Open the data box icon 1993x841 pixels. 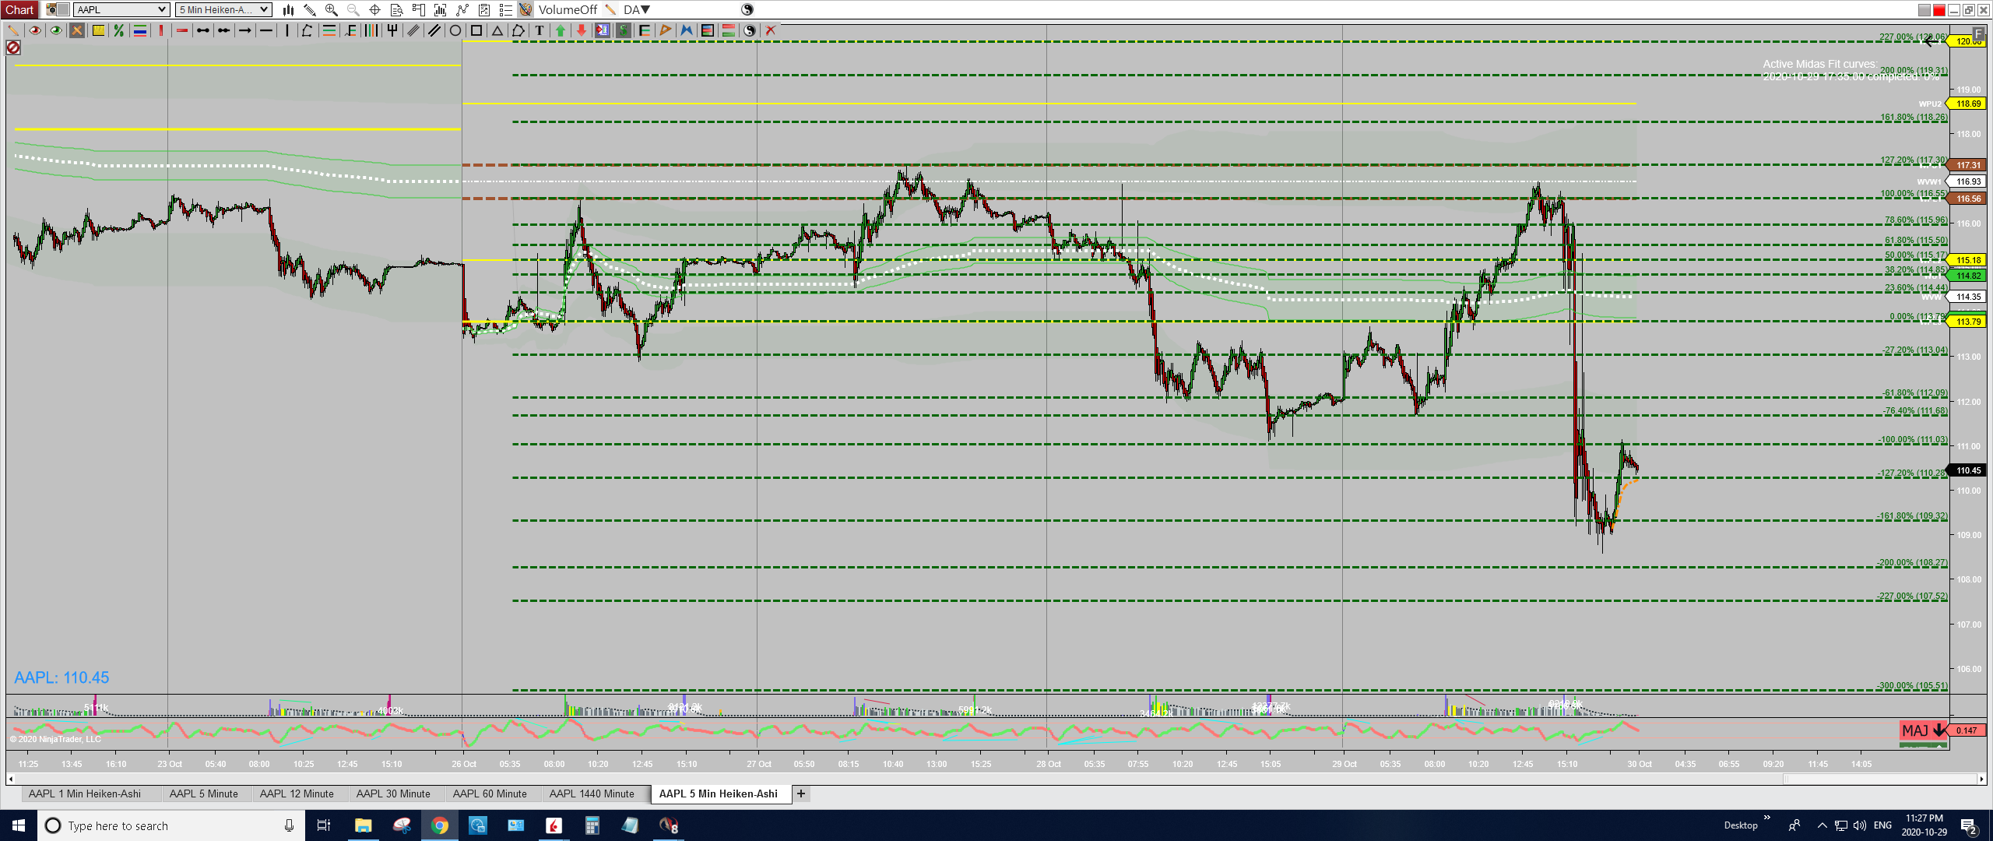pyautogui.click(x=396, y=10)
